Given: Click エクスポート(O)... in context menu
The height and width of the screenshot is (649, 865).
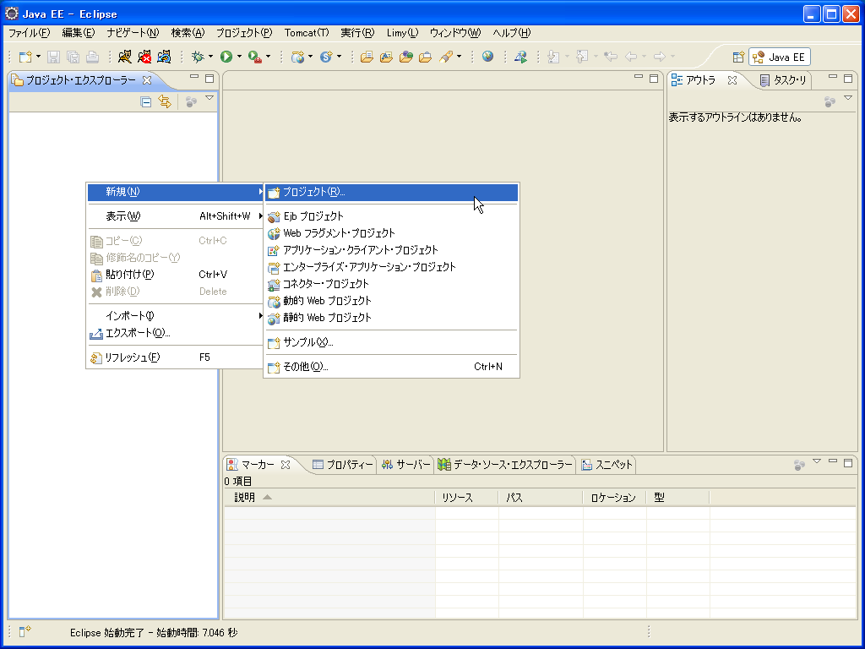Looking at the screenshot, I should (176, 333).
